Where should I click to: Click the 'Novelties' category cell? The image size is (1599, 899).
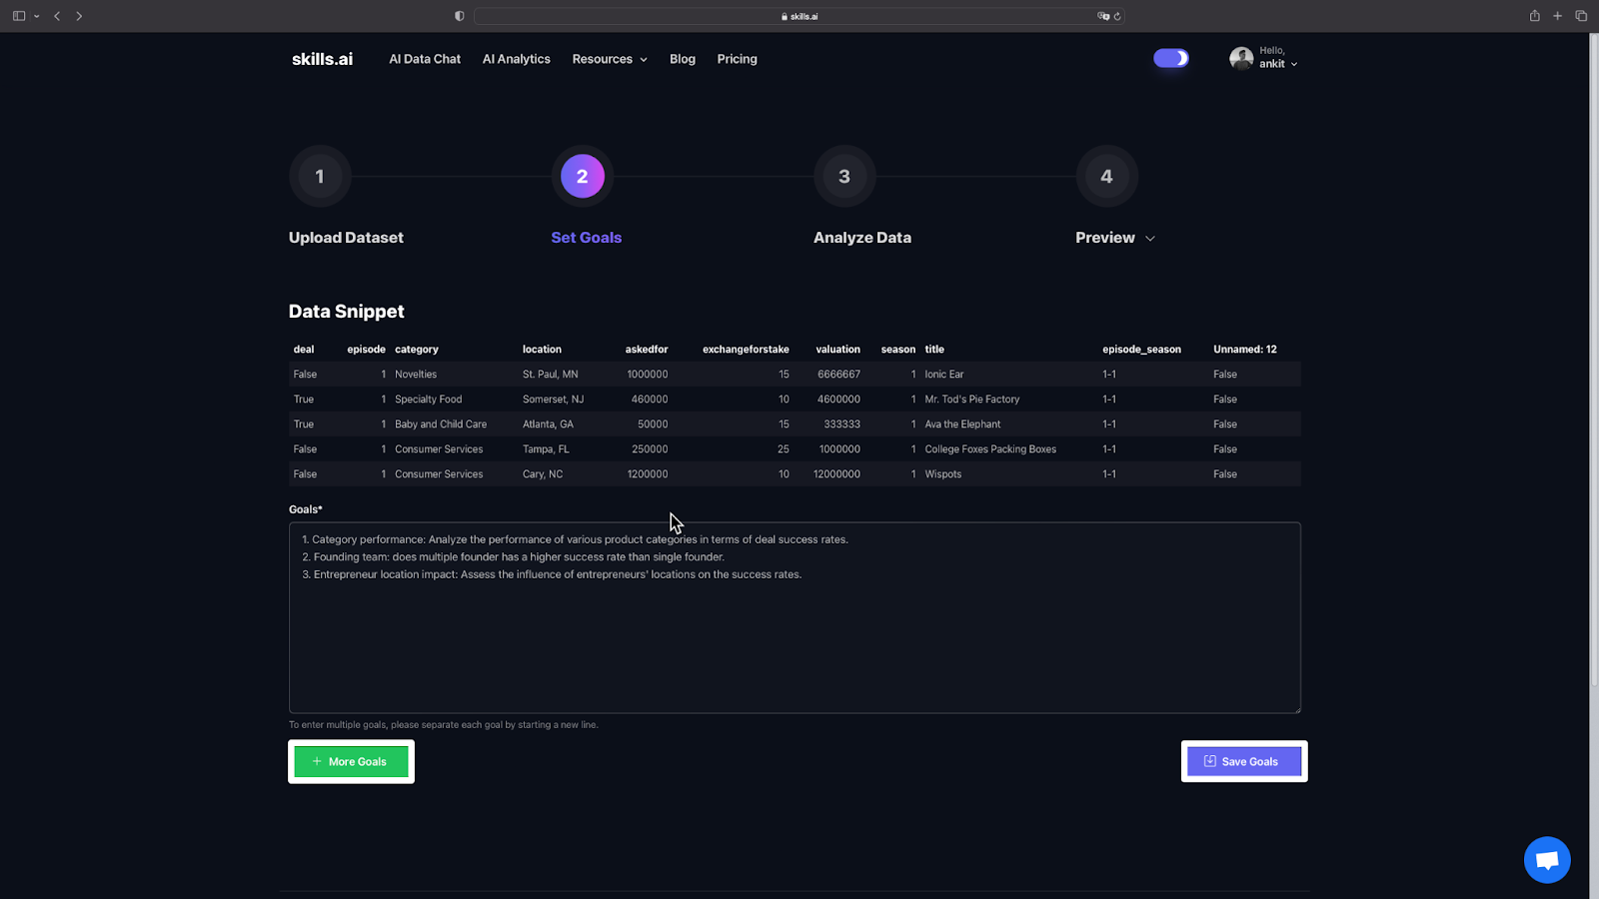point(416,375)
